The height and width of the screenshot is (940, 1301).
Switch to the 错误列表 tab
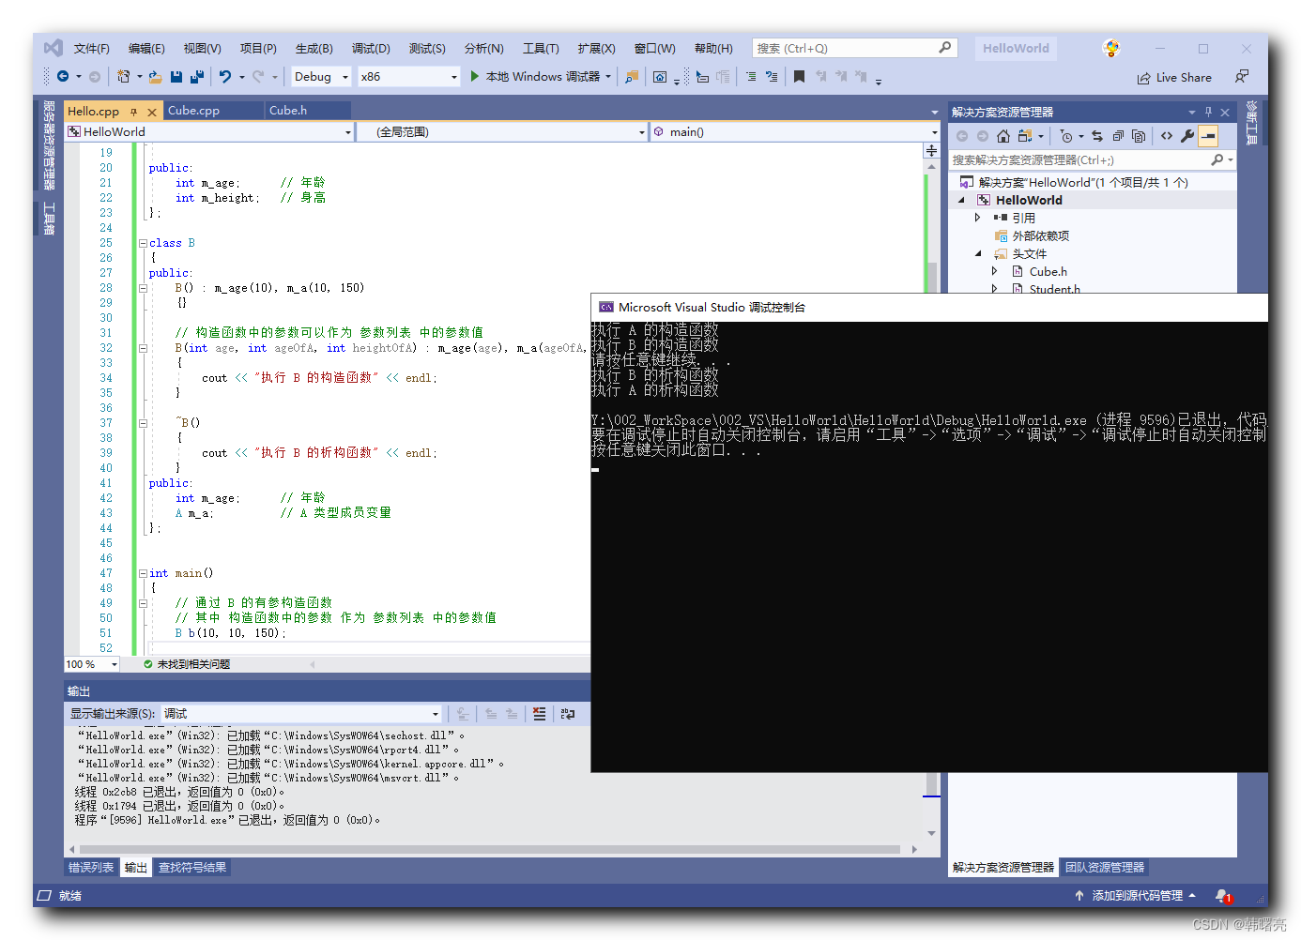click(x=91, y=868)
